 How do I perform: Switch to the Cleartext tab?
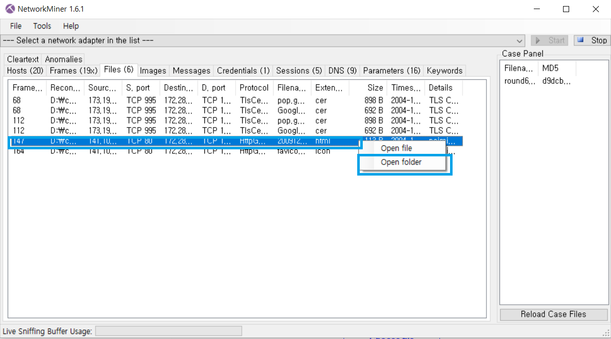[x=23, y=59]
